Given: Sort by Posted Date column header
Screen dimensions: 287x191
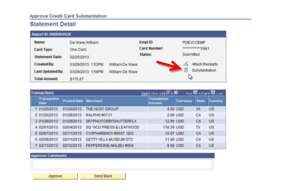Looking at the screenshot, I should [x=73, y=101].
